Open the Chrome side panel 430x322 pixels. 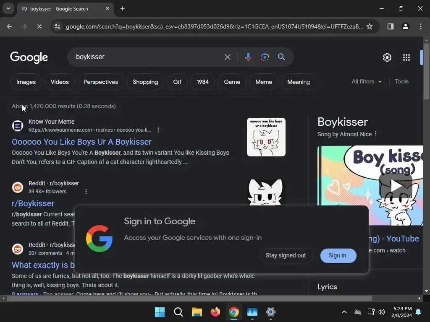pos(390,26)
